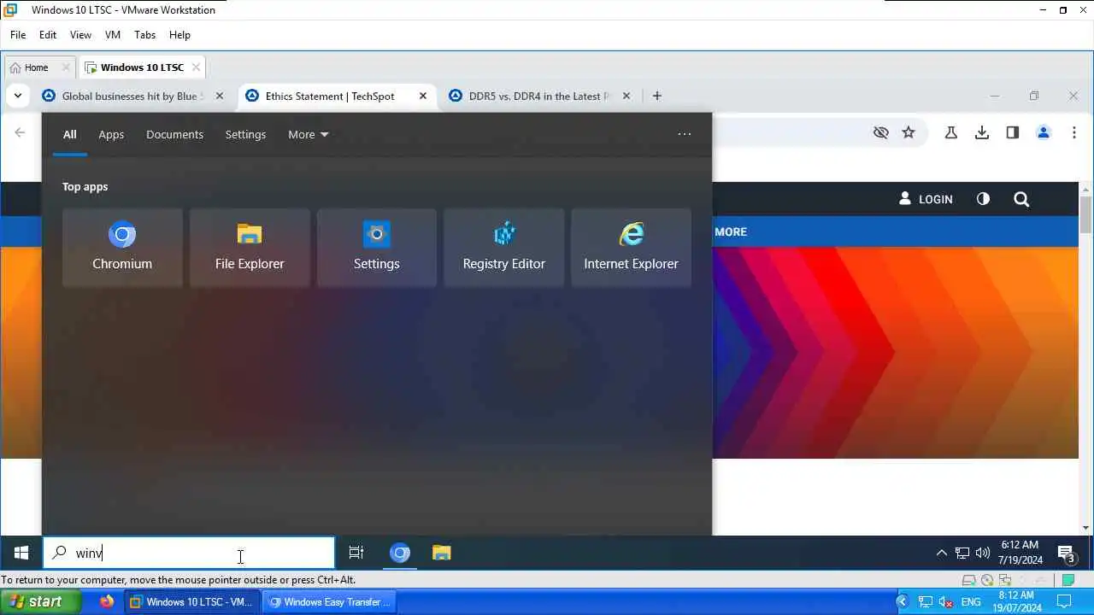The height and width of the screenshot is (615, 1094).
Task: Open a new browser tab
Action: point(656,96)
